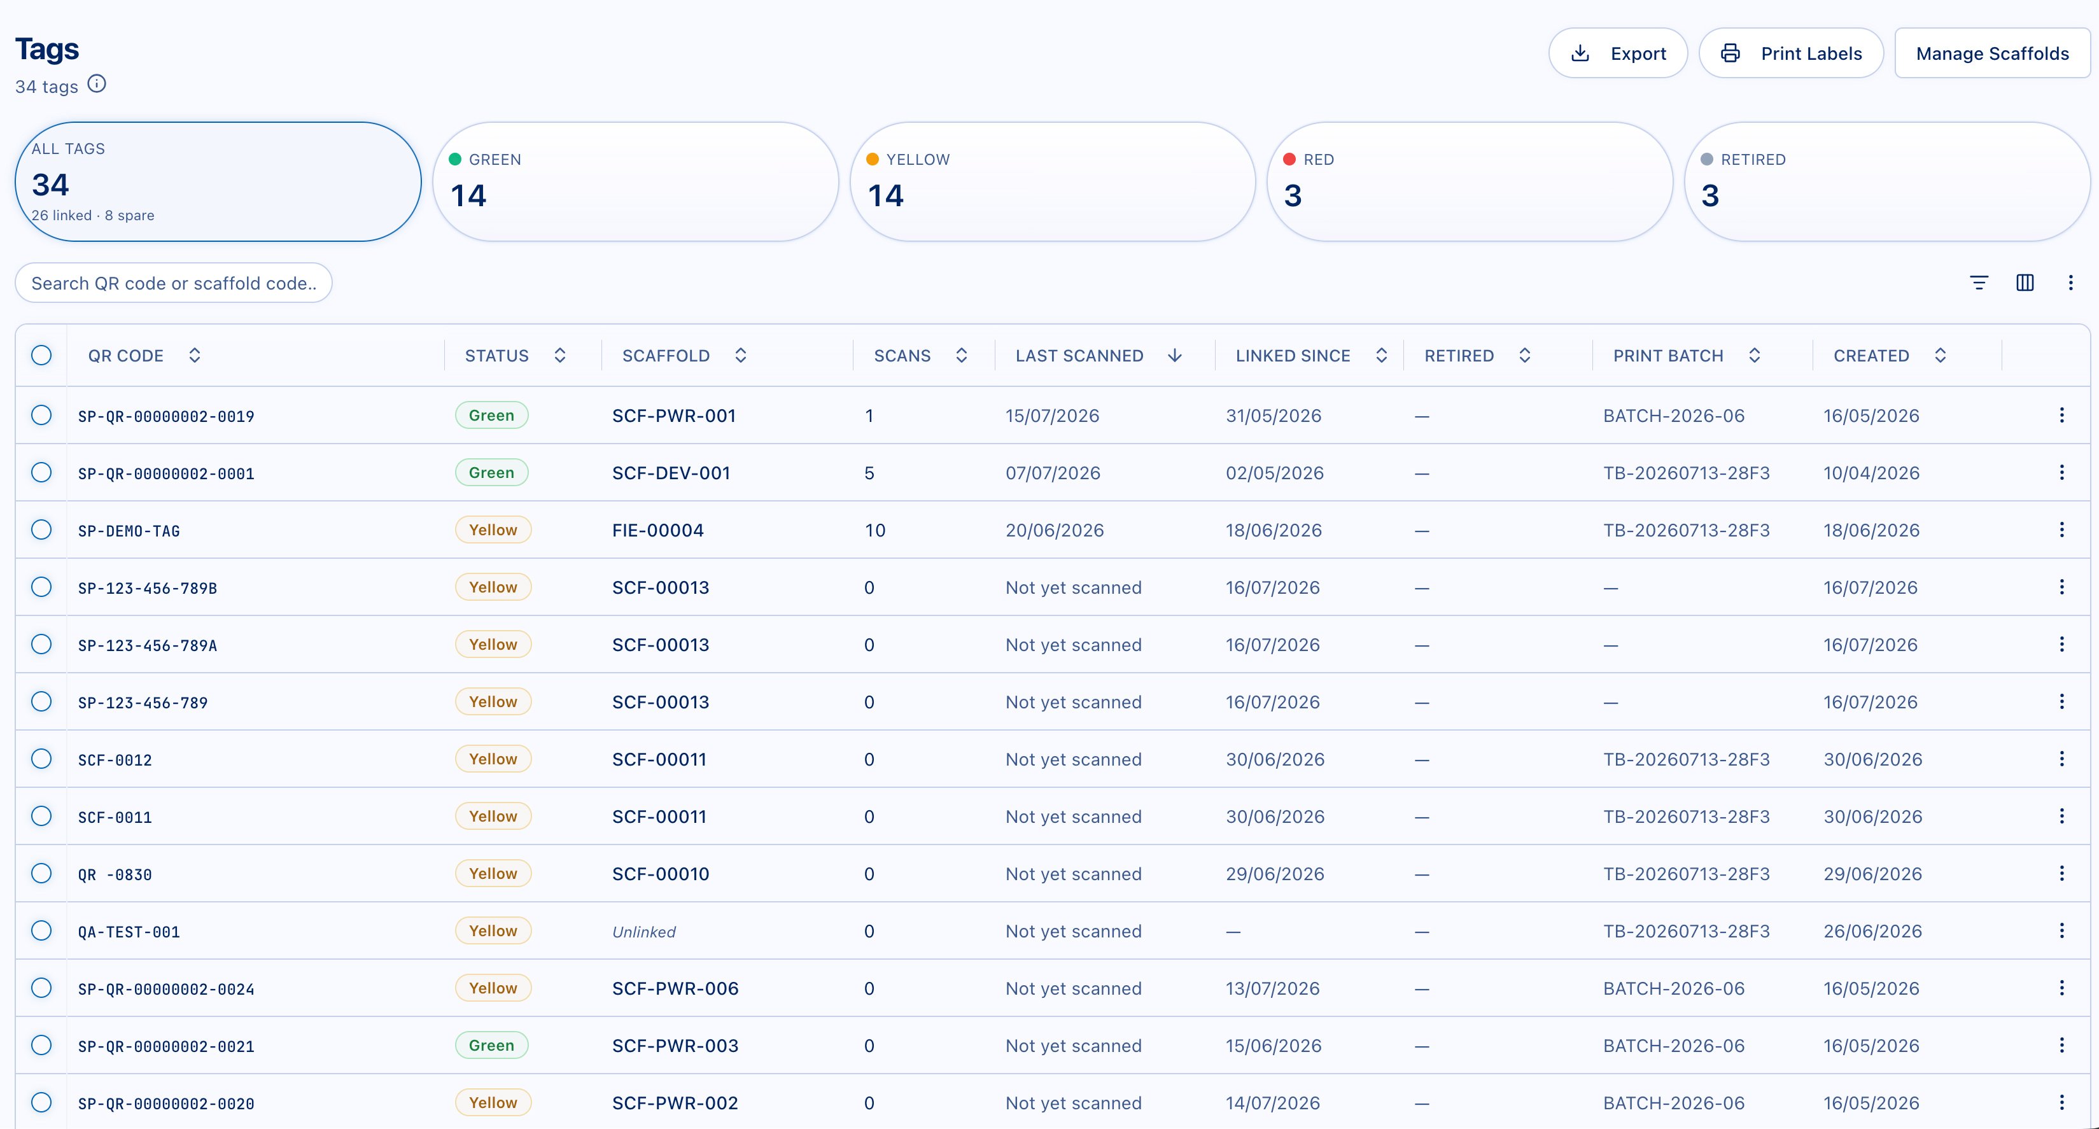Image resolution: width=2099 pixels, height=1129 pixels.
Task: Select the SP-123-456-789B row checkbox
Action: [x=41, y=587]
